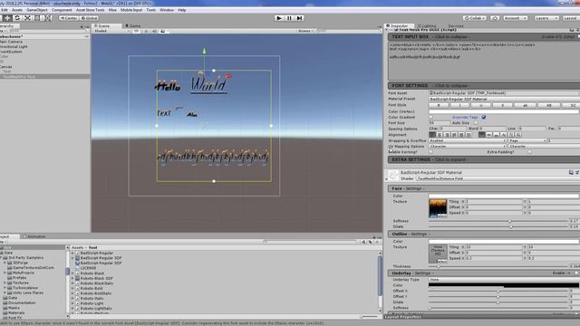Enable Auto Size checkbox
The height and width of the screenshot is (326, 580).
[476, 123]
